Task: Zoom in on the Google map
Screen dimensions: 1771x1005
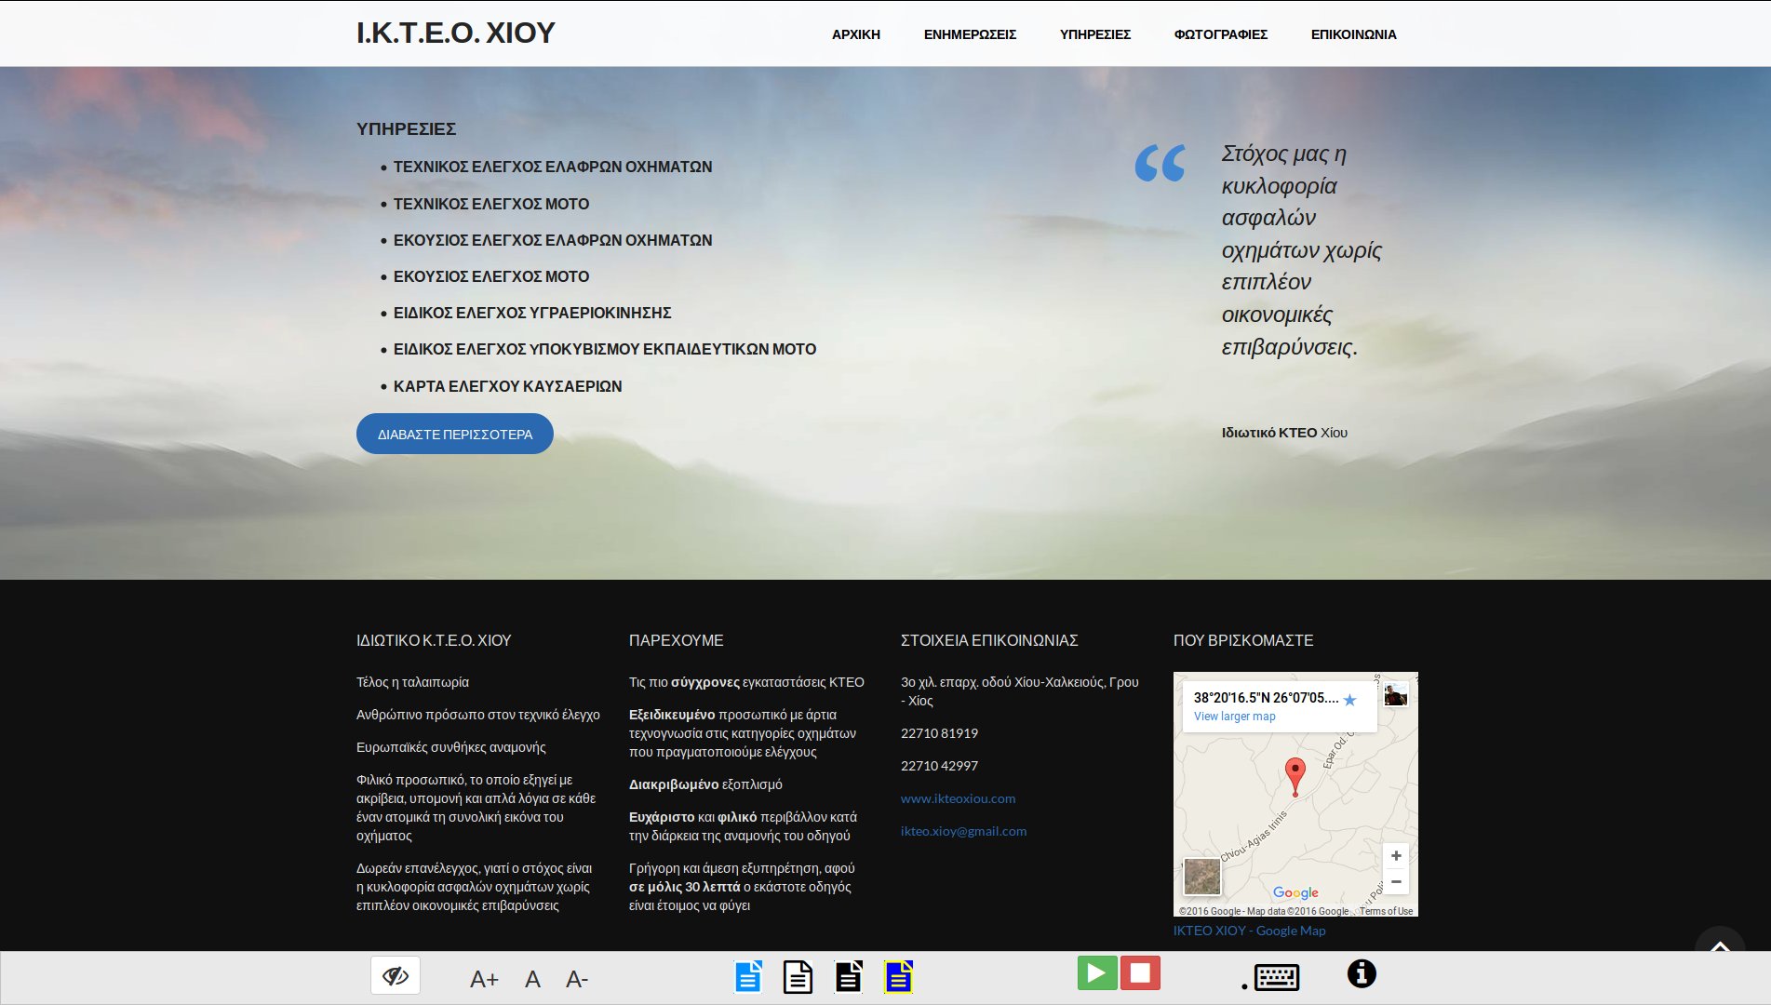Action: (x=1396, y=856)
